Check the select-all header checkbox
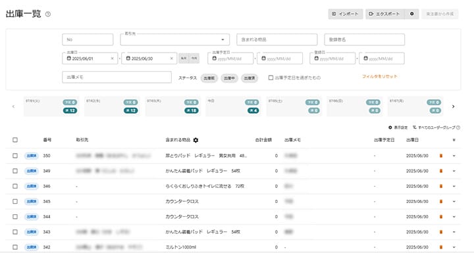 [15, 140]
